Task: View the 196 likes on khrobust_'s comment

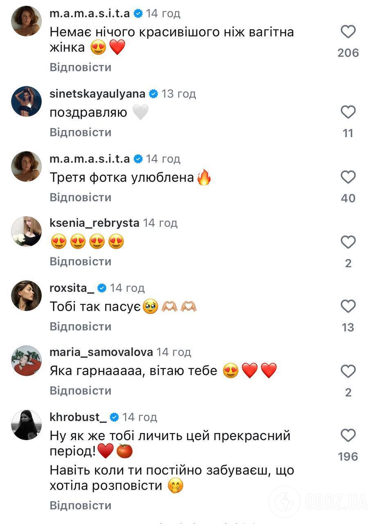Action: (x=348, y=457)
